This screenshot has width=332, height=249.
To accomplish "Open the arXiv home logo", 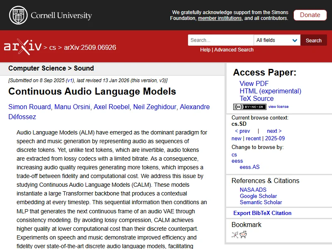I will pyautogui.click(x=22, y=47).
